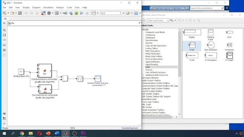Select Sinks in the library tree
The width and height of the screenshot is (244, 137).
[148, 67]
